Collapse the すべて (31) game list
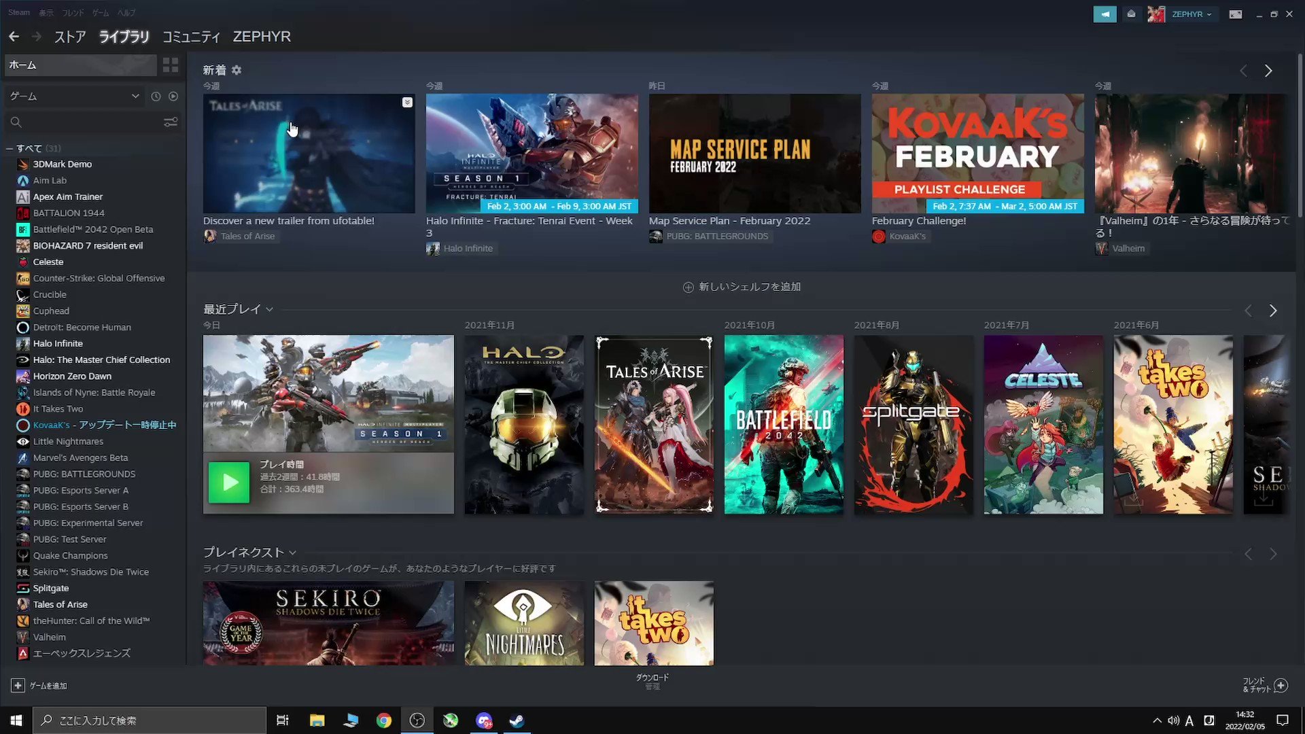1305x734 pixels. pyautogui.click(x=9, y=147)
